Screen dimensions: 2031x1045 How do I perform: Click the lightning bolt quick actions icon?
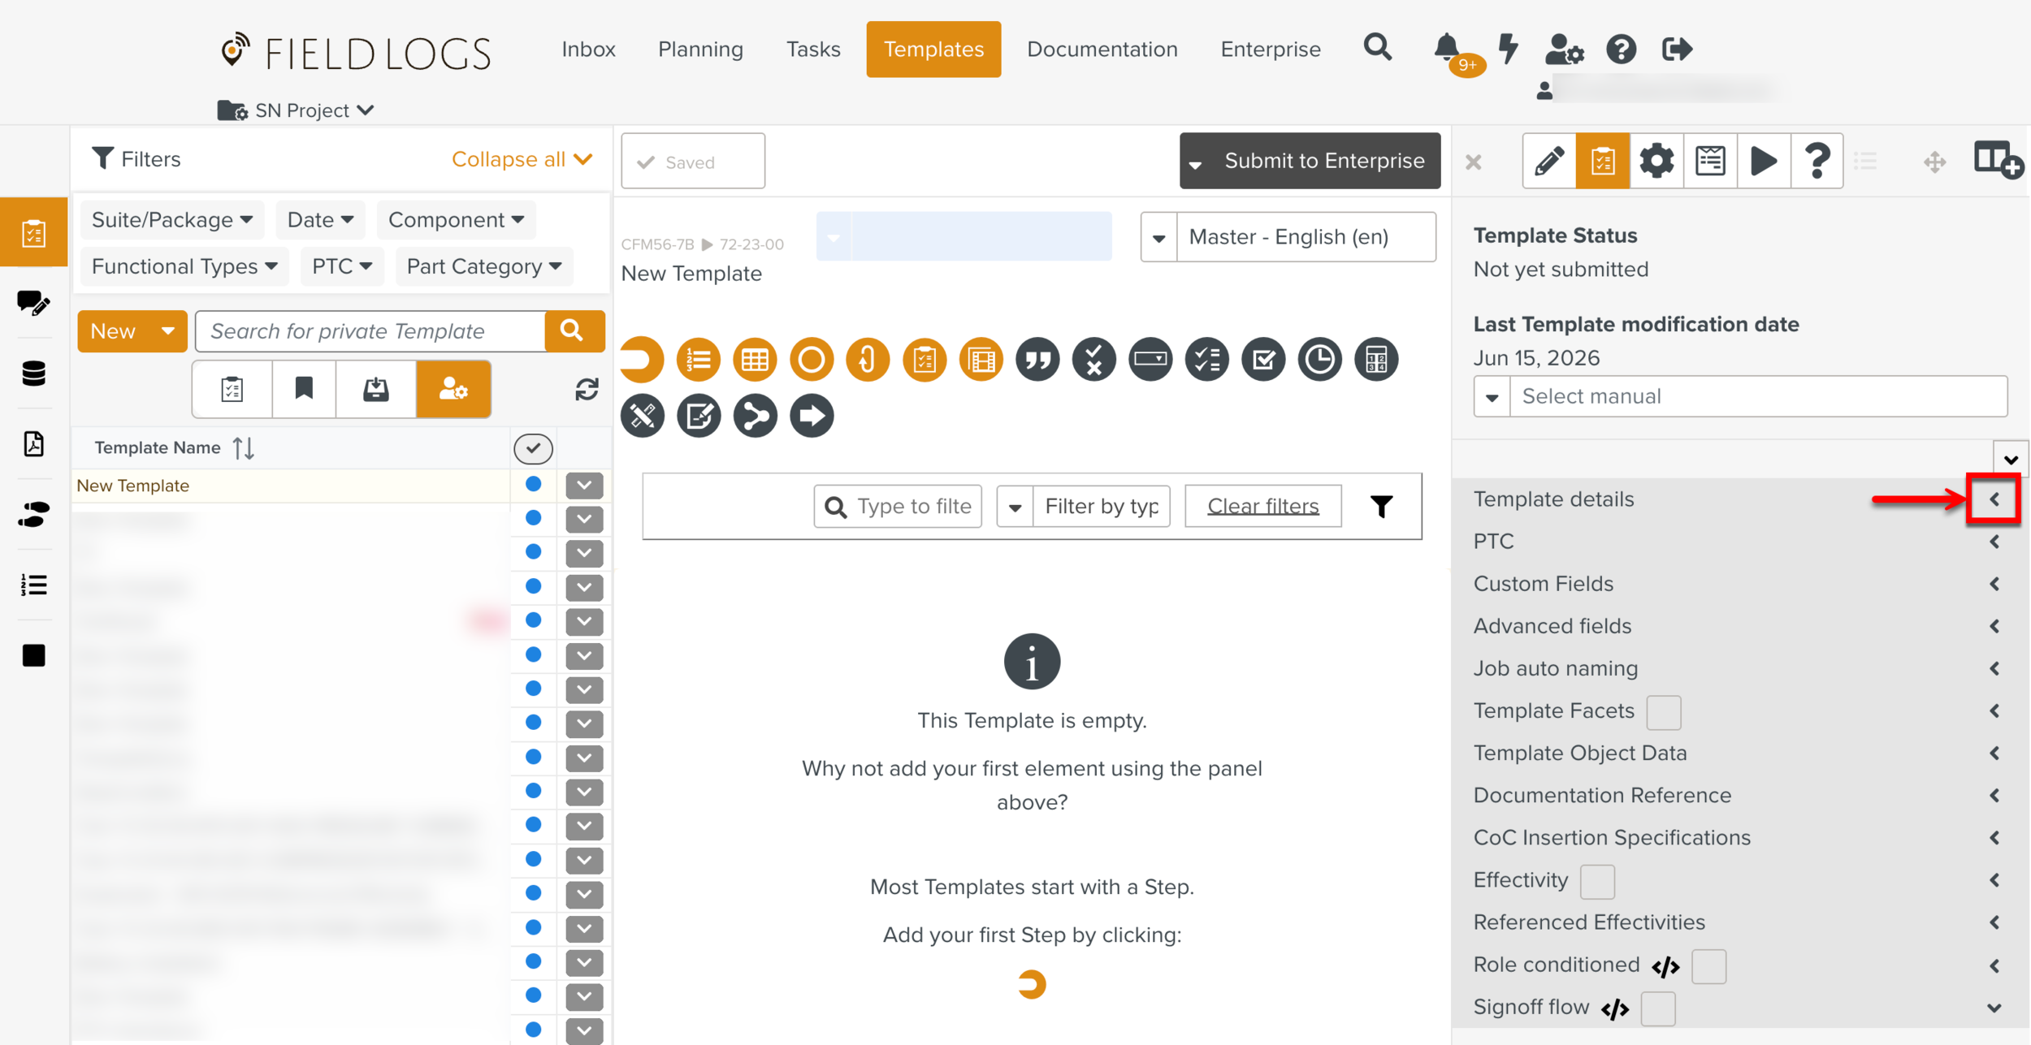coord(1509,48)
